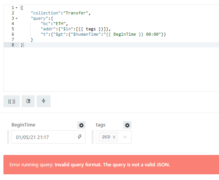Screen dimensions: 219x180
Task: Open the BeginTime parameter settings gear
Action: (81, 125)
